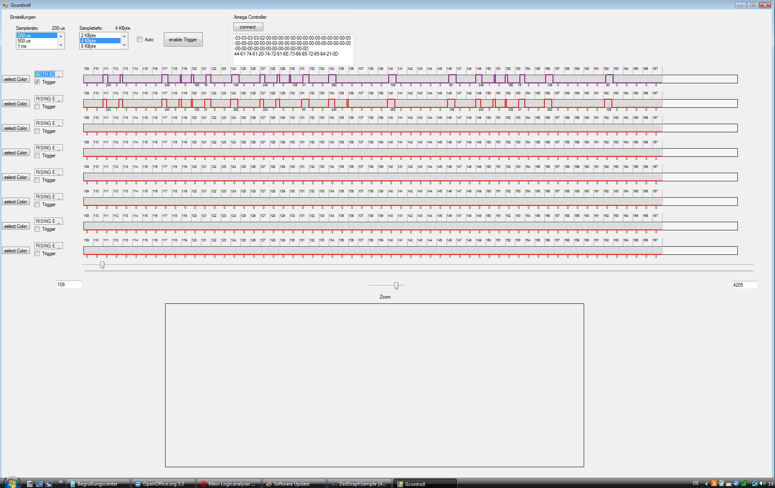Open the Windows Start orb
This screenshot has height=488, width=775.
point(11,483)
